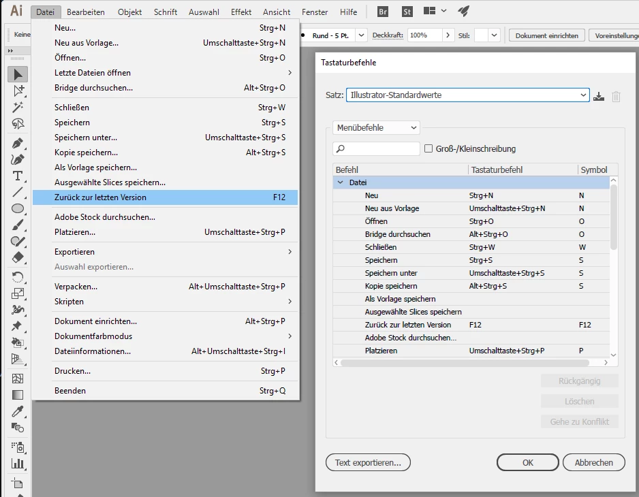Open the Bearbeiten menu
Image resolution: width=639 pixels, height=497 pixels.
coord(86,12)
